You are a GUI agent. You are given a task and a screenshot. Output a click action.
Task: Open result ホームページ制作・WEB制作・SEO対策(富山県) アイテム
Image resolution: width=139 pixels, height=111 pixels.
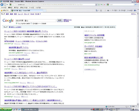pyautogui.click(x=26, y=31)
